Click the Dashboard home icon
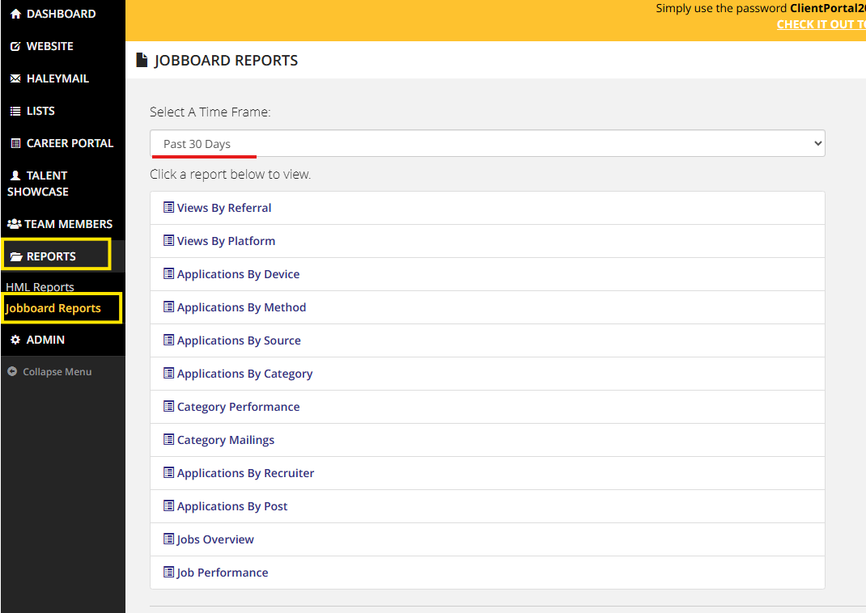 (x=15, y=14)
